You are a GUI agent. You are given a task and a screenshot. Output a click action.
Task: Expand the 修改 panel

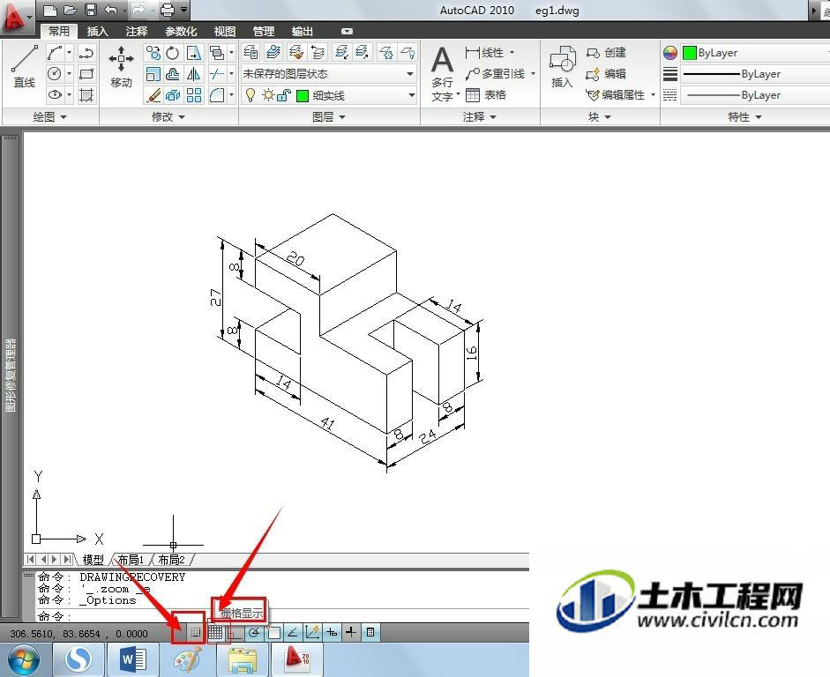click(168, 117)
